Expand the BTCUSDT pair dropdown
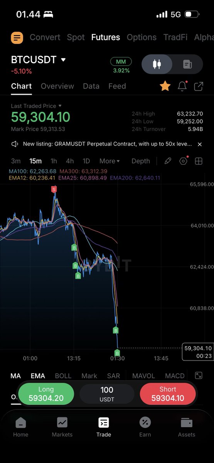 (63, 60)
